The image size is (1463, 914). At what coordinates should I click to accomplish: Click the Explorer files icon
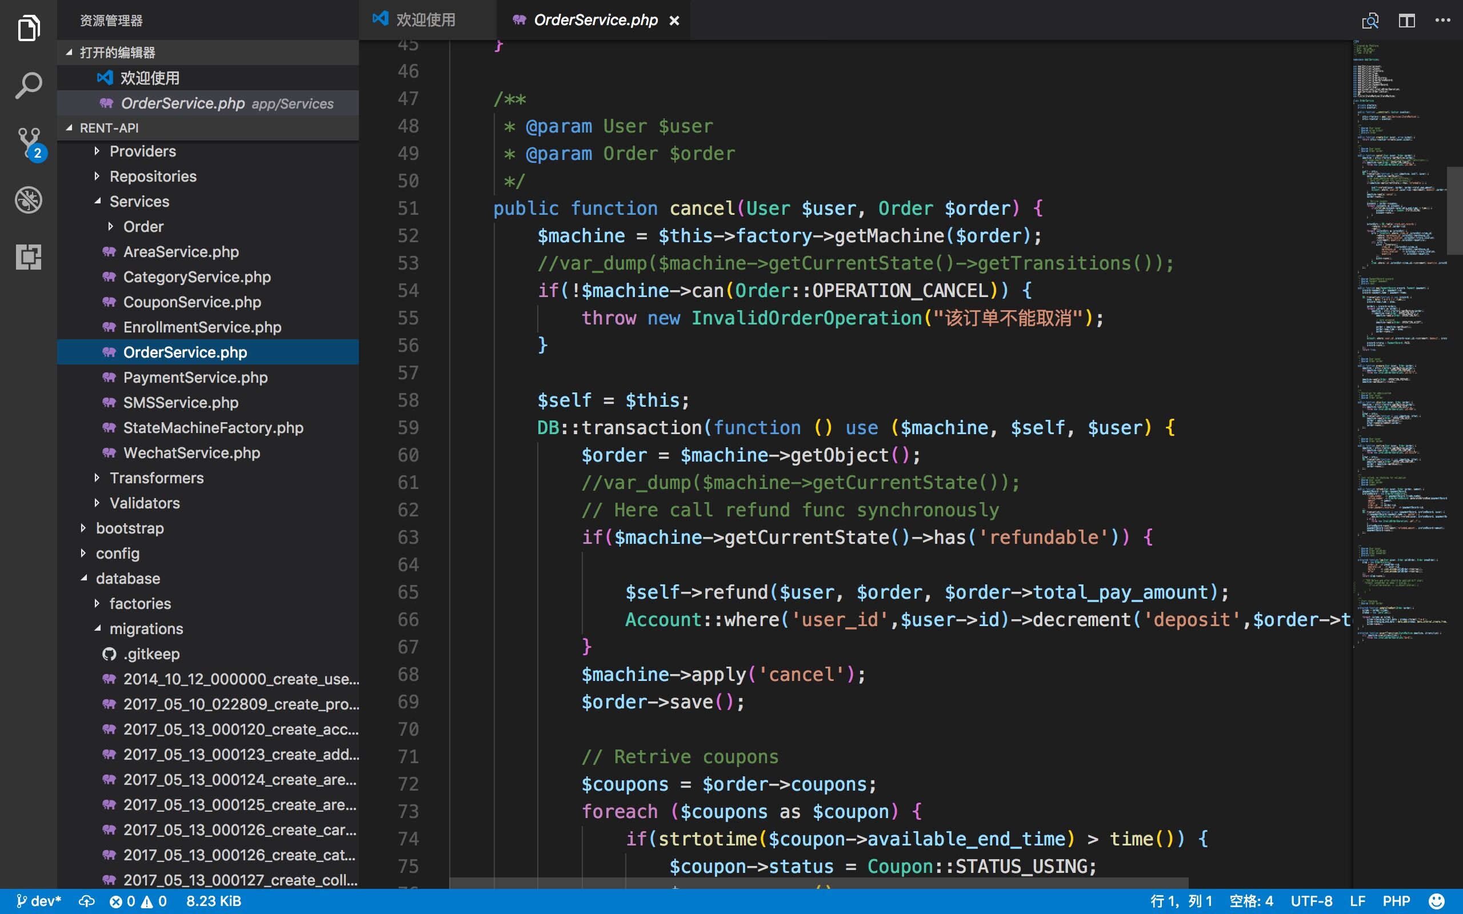29,29
